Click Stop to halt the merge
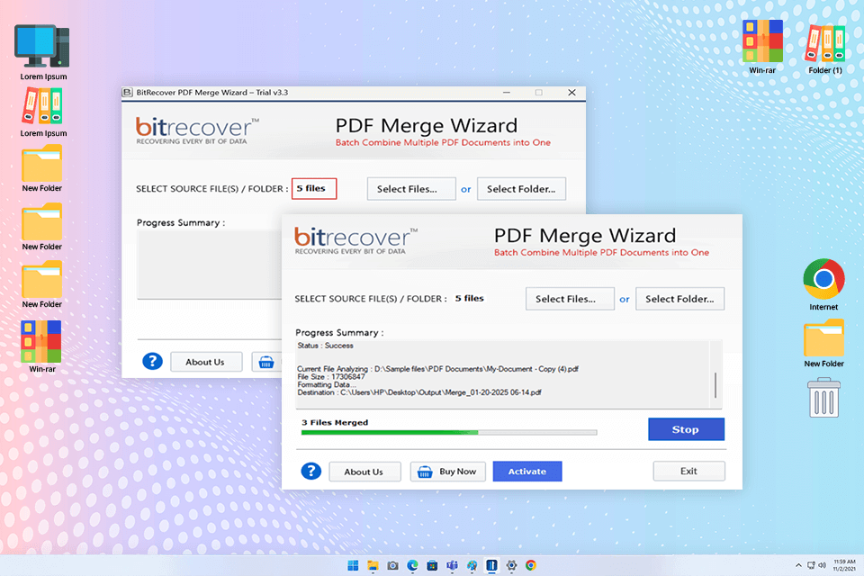This screenshot has width=864, height=576. (686, 428)
